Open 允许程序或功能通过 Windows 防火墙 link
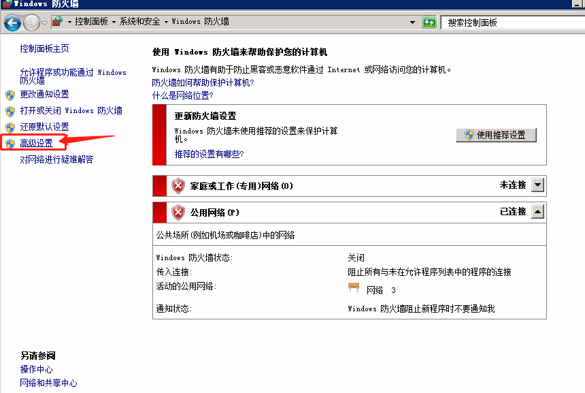This screenshot has width=585, height=393. coord(73,76)
